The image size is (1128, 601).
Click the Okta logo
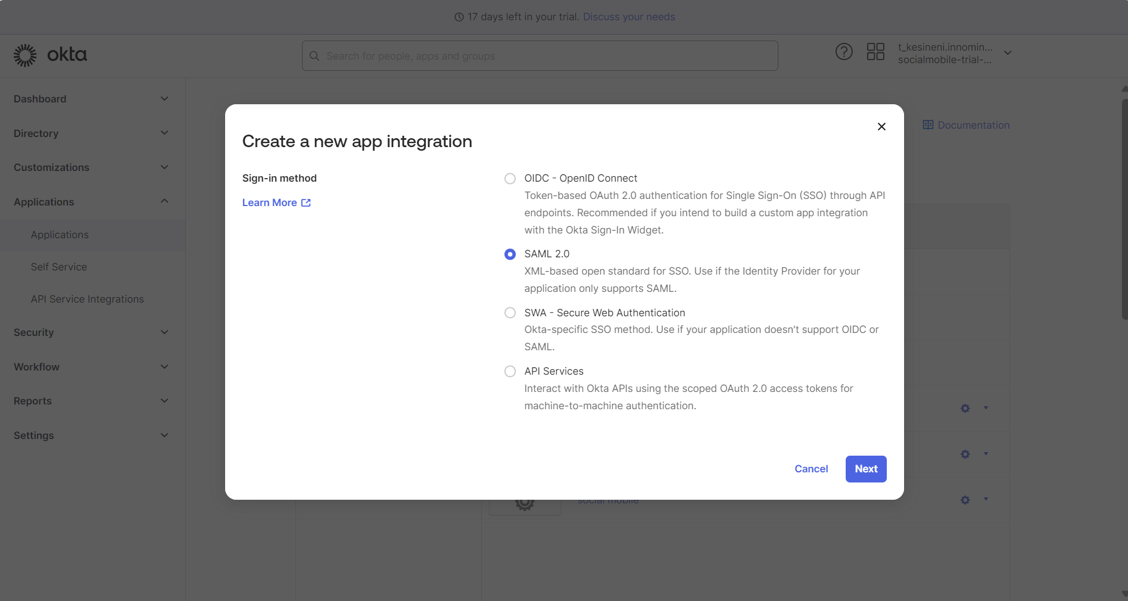(x=50, y=55)
